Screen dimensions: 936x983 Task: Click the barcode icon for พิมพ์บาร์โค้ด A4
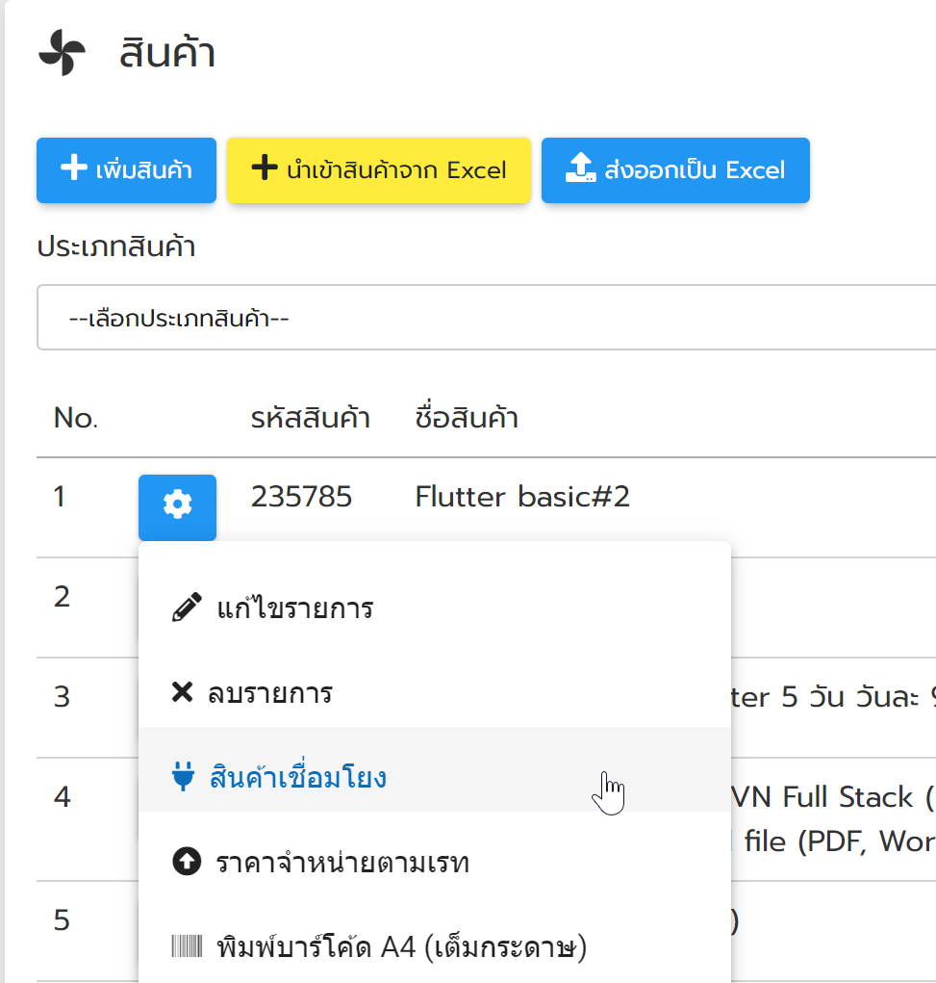coord(187,946)
